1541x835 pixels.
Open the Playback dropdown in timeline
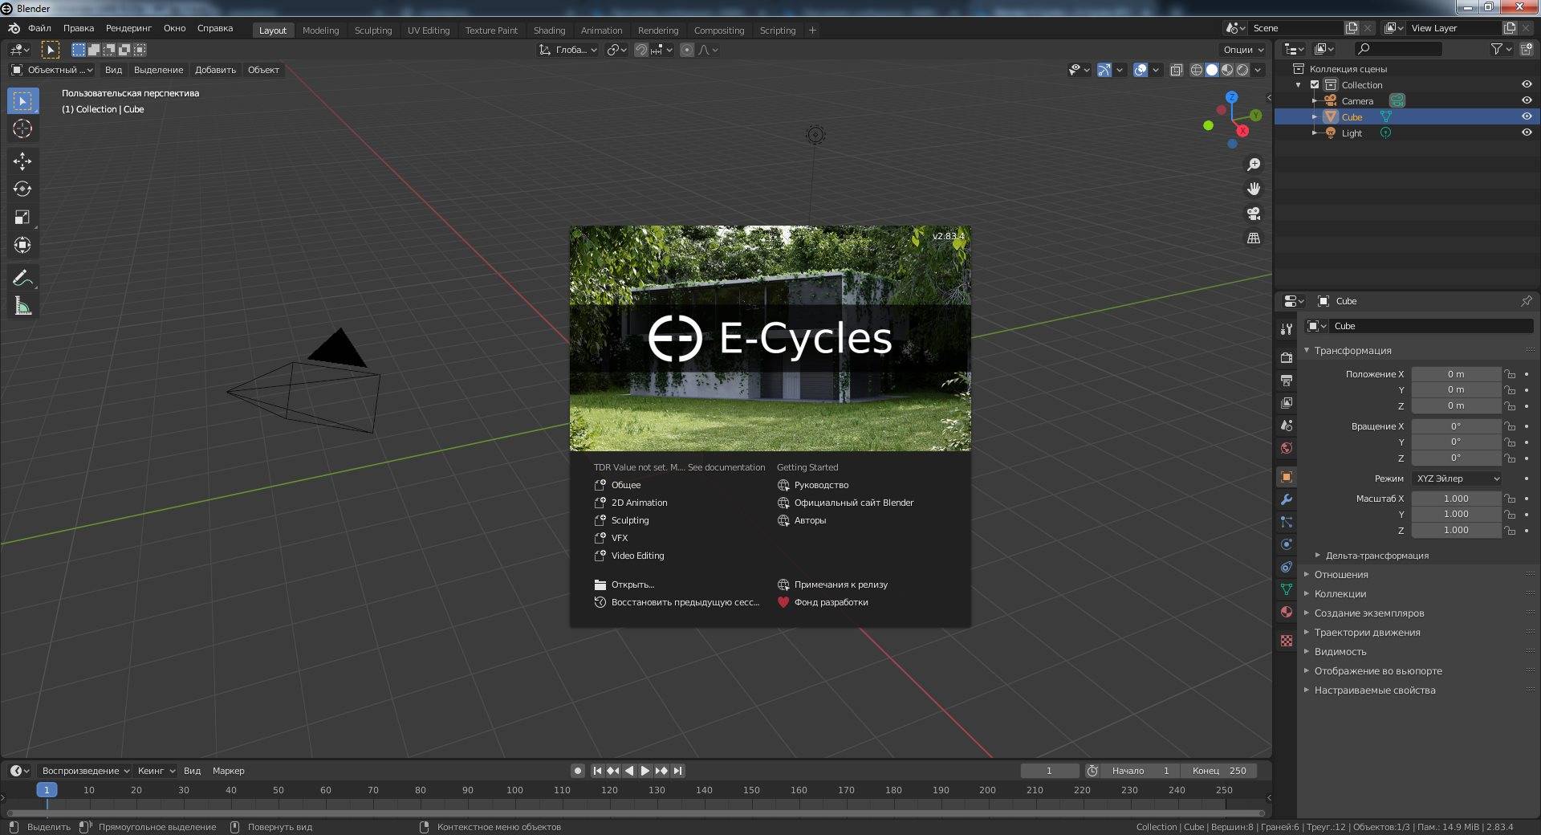click(85, 771)
